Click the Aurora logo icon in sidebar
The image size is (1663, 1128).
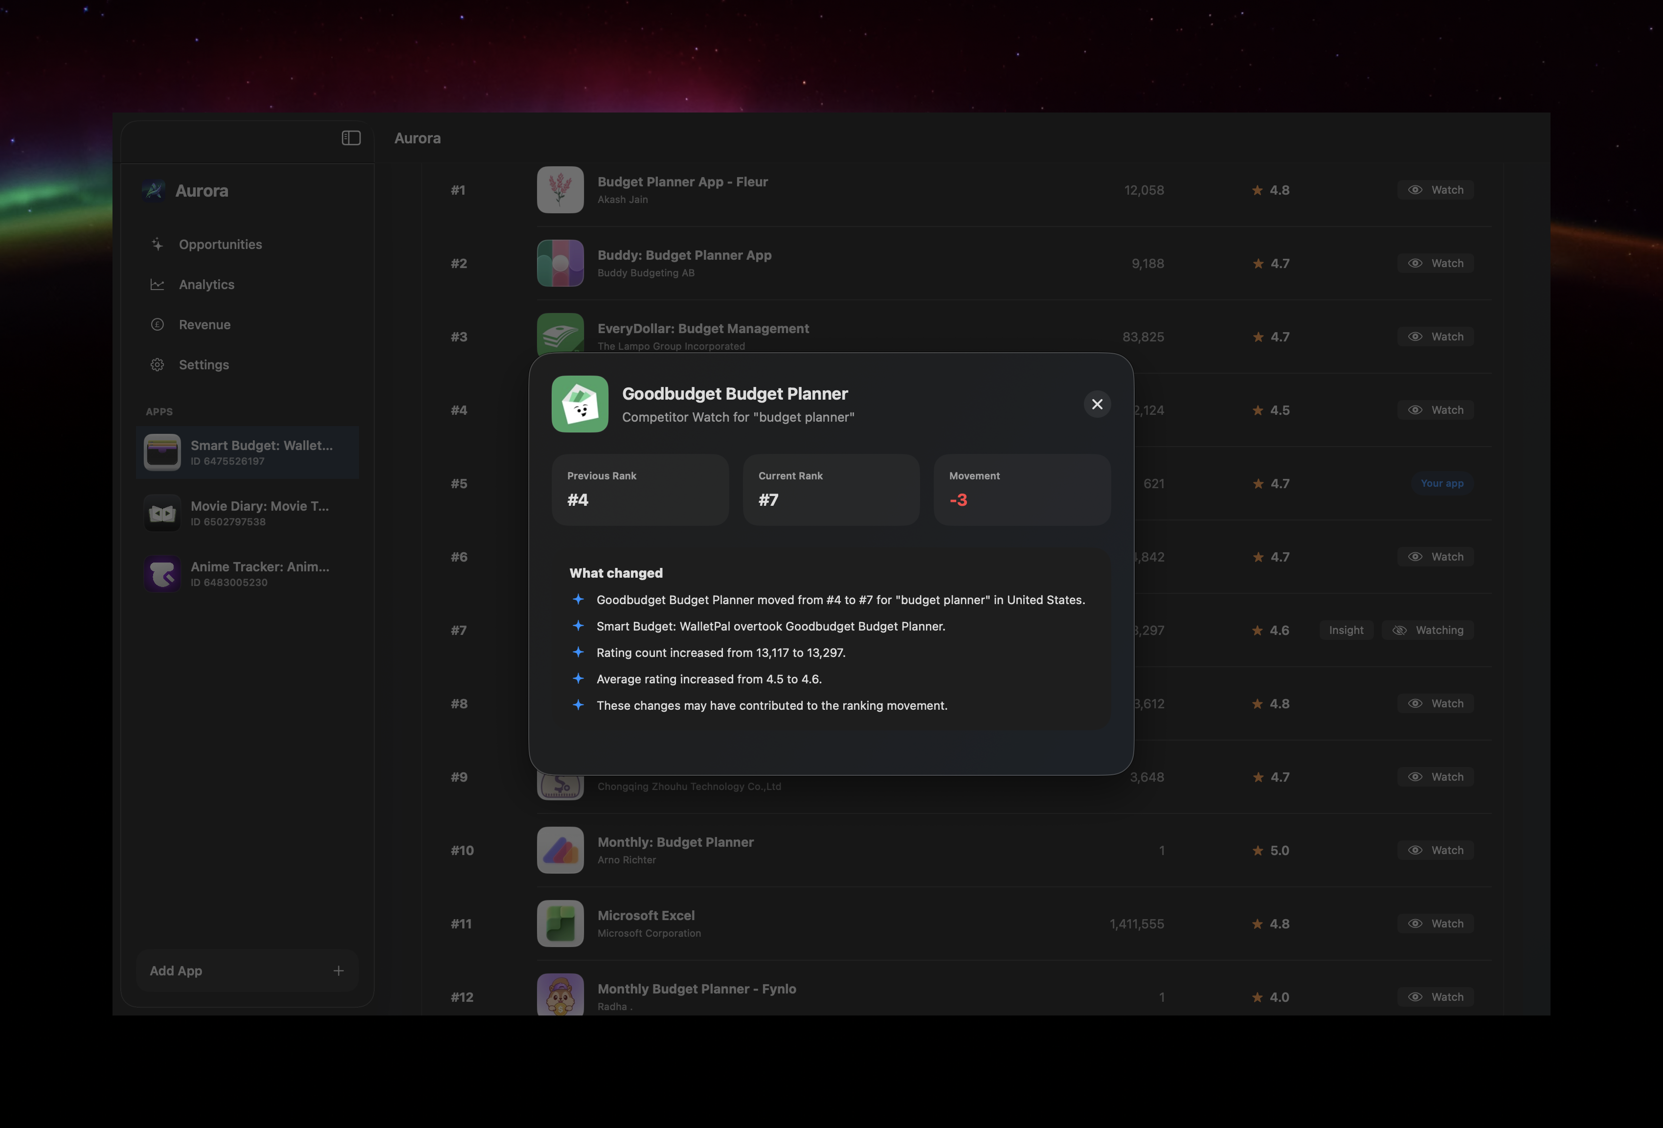pyautogui.click(x=154, y=190)
